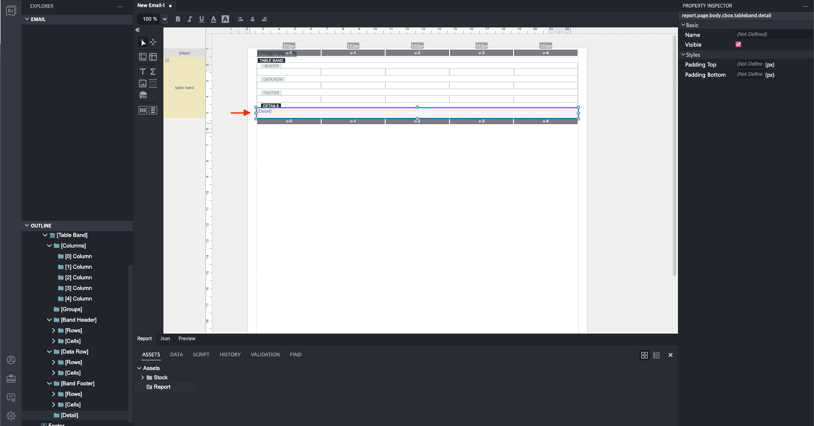
Task: Click the Padding Top input field
Action: click(x=750, y=64)
